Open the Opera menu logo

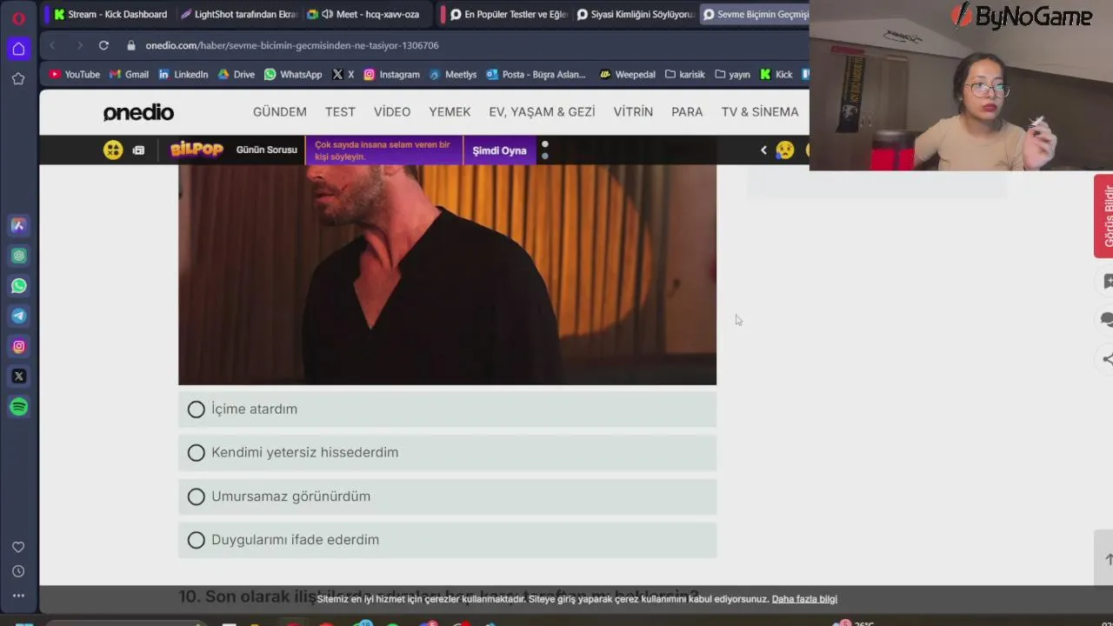[x=18, y=17]
